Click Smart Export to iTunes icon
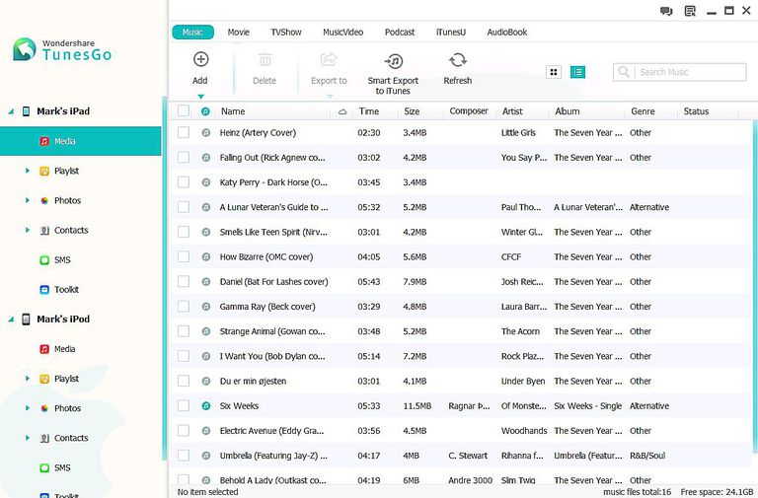This screenshot has height=498, width=758. 394,61
